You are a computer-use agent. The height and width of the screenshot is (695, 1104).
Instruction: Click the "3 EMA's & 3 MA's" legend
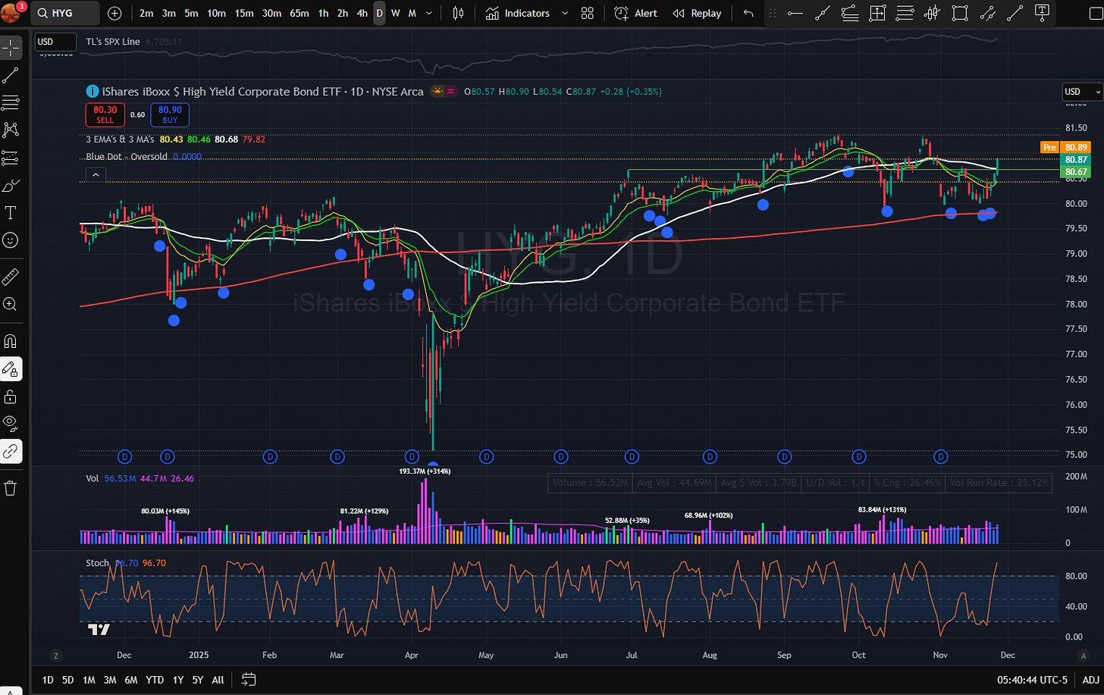[120, 139]
